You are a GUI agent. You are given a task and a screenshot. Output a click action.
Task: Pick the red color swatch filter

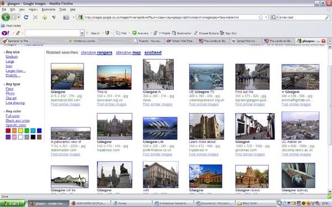[x=8, y=130]
